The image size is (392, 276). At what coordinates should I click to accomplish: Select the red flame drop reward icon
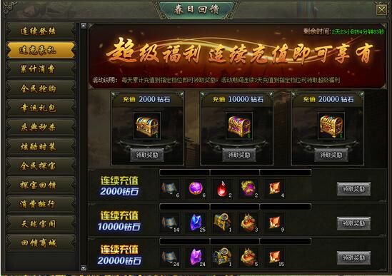click(222, 188)
